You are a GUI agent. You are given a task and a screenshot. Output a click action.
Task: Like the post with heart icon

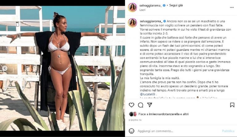(131, 105)
